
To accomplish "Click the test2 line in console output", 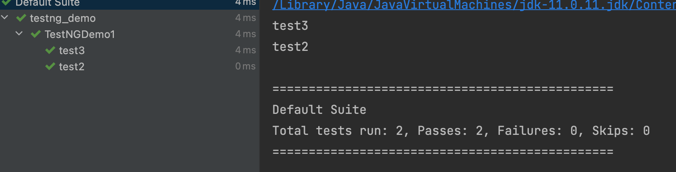I will pos(290,47).
